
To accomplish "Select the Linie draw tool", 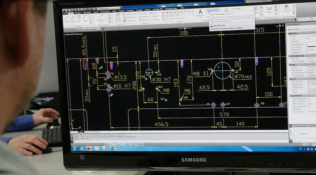I will pos(66,19).
